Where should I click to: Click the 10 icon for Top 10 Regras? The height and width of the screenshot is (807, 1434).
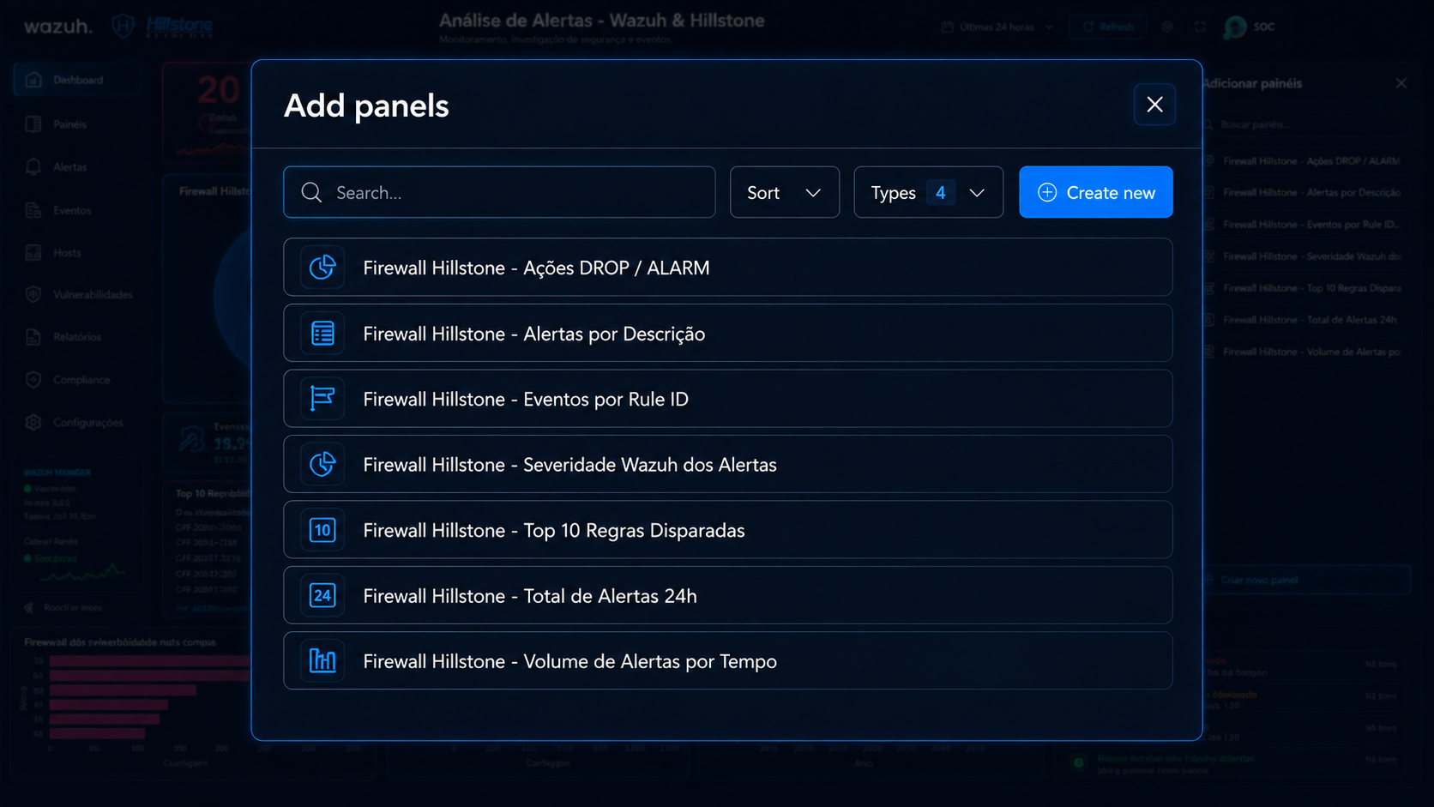click(322, 530)
